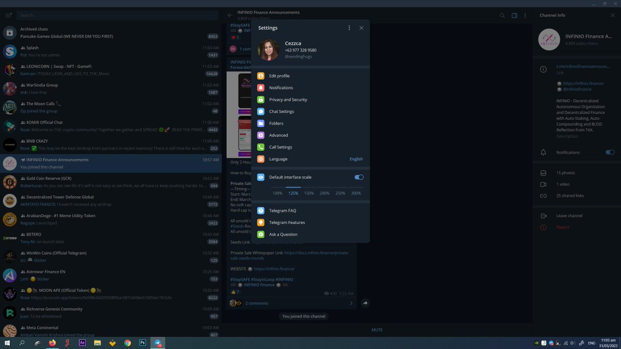Open the Splash chat
Image resolution: width=621 pixels, height=349 pixels.
coord(111,52)
